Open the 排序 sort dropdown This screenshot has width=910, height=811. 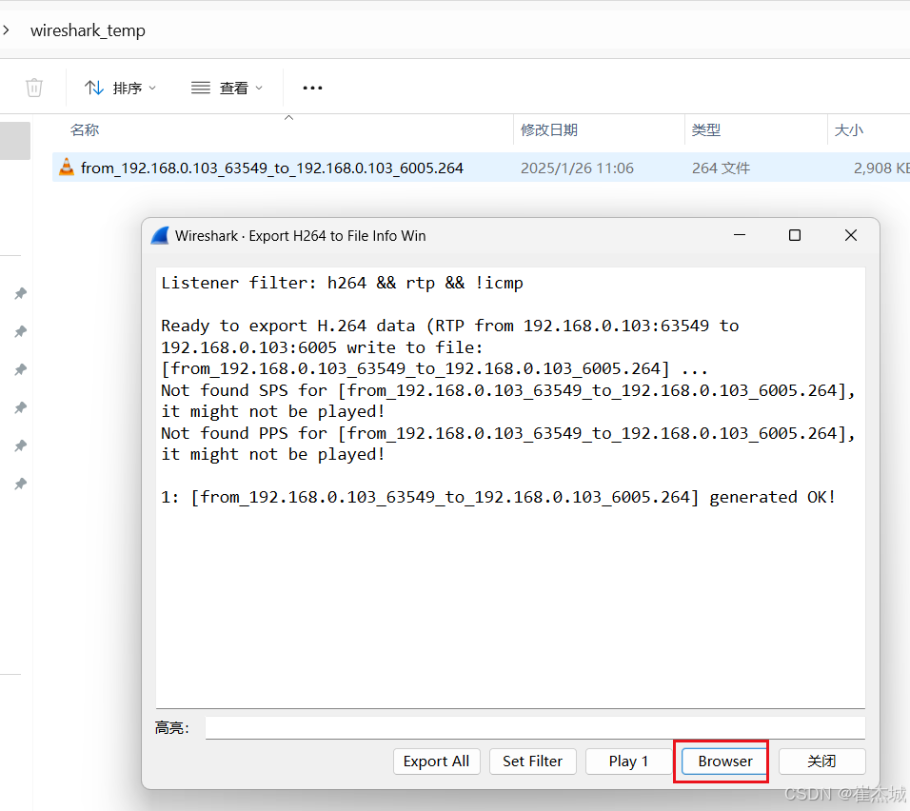120,89
